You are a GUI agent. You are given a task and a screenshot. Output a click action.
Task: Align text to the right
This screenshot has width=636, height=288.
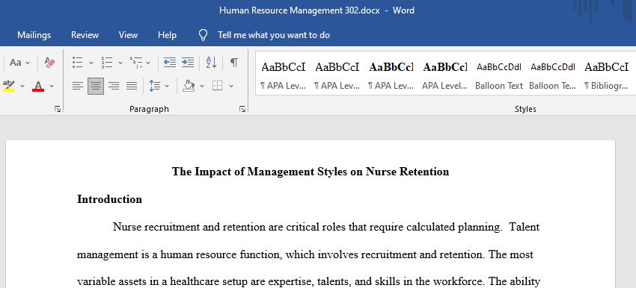click(x=114, y=86)
